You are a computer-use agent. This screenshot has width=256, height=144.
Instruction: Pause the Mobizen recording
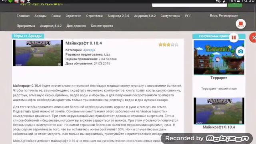[x=234, y=38]
